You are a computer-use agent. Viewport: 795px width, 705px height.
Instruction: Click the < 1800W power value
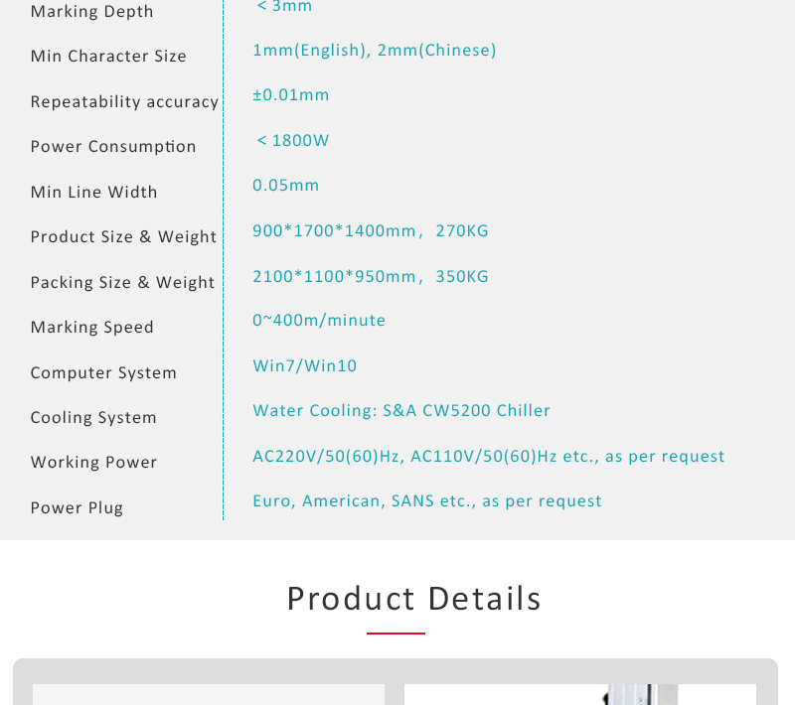(292, 140)
